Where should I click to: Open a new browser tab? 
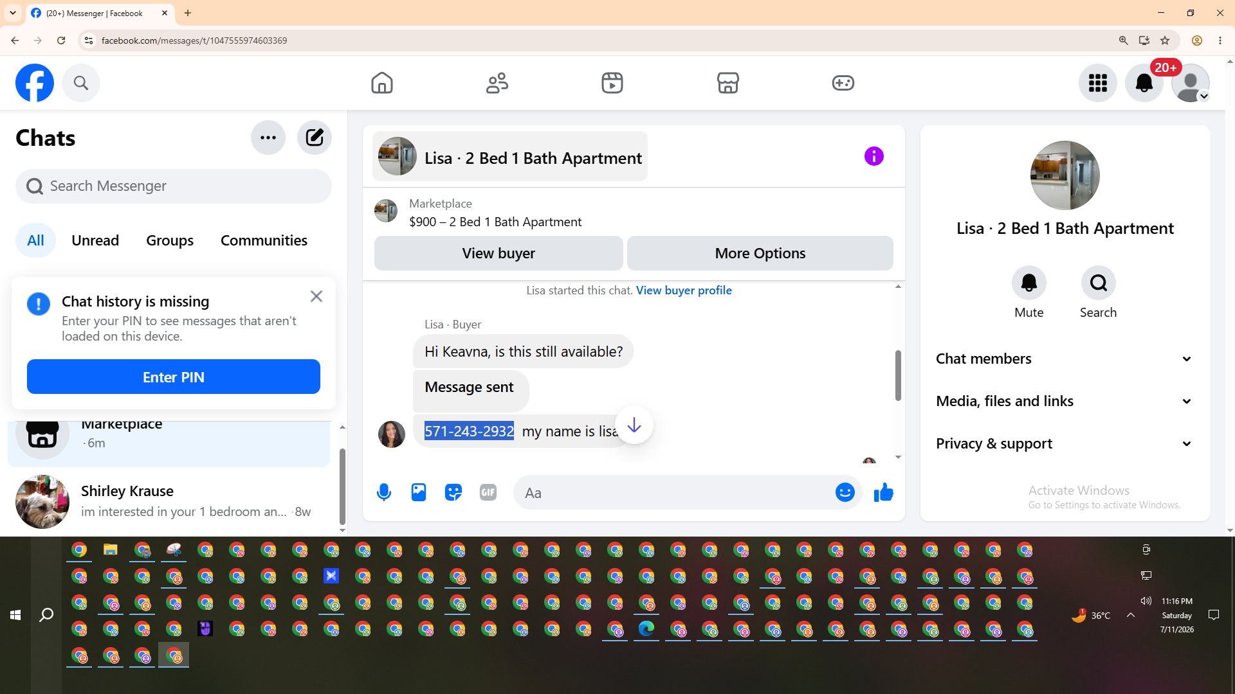(188, 13)
